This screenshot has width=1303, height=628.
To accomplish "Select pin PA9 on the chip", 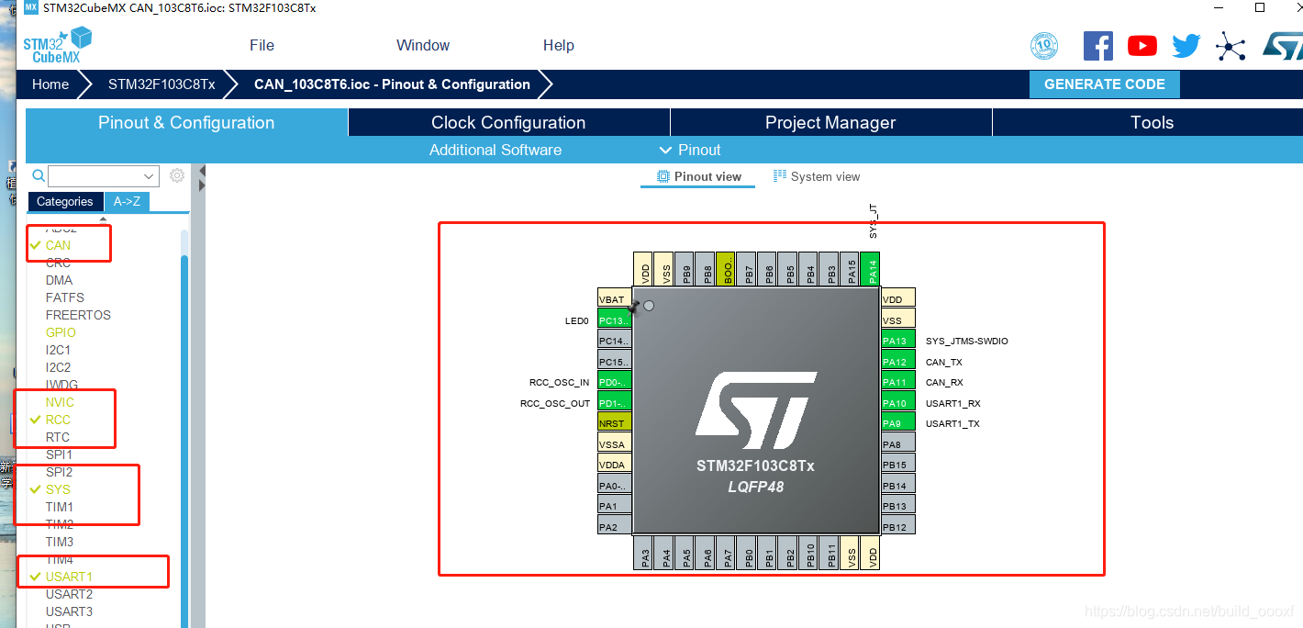I will point(898,423).
